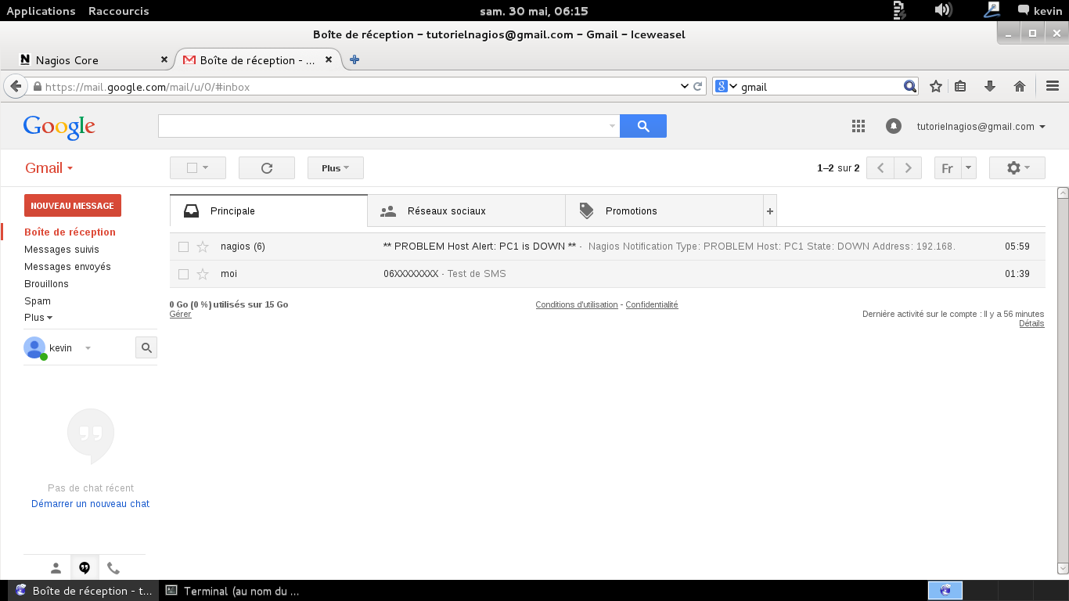Open the downloads arrow icon
Image resolution: width=1069 pixels, height=601 pixels.
coord(990,86)
